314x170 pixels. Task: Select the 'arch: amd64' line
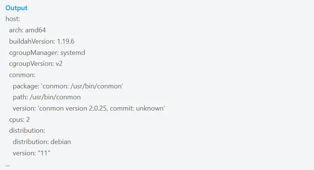tap(28, 30)
